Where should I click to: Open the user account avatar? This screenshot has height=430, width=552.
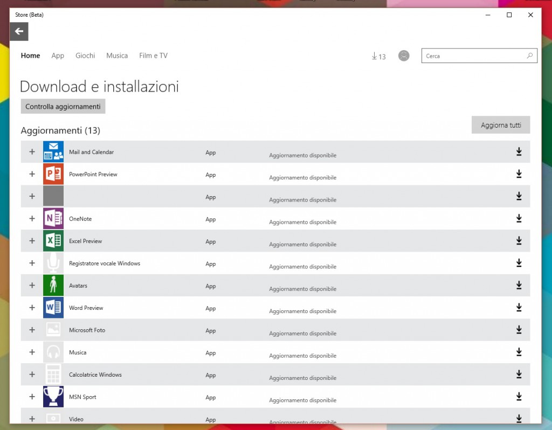pos(404,56)
